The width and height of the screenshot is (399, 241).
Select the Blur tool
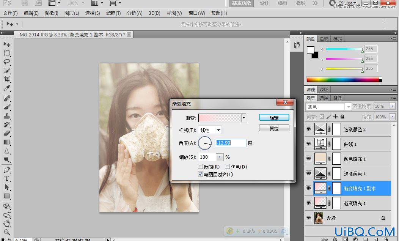[7, 151]
